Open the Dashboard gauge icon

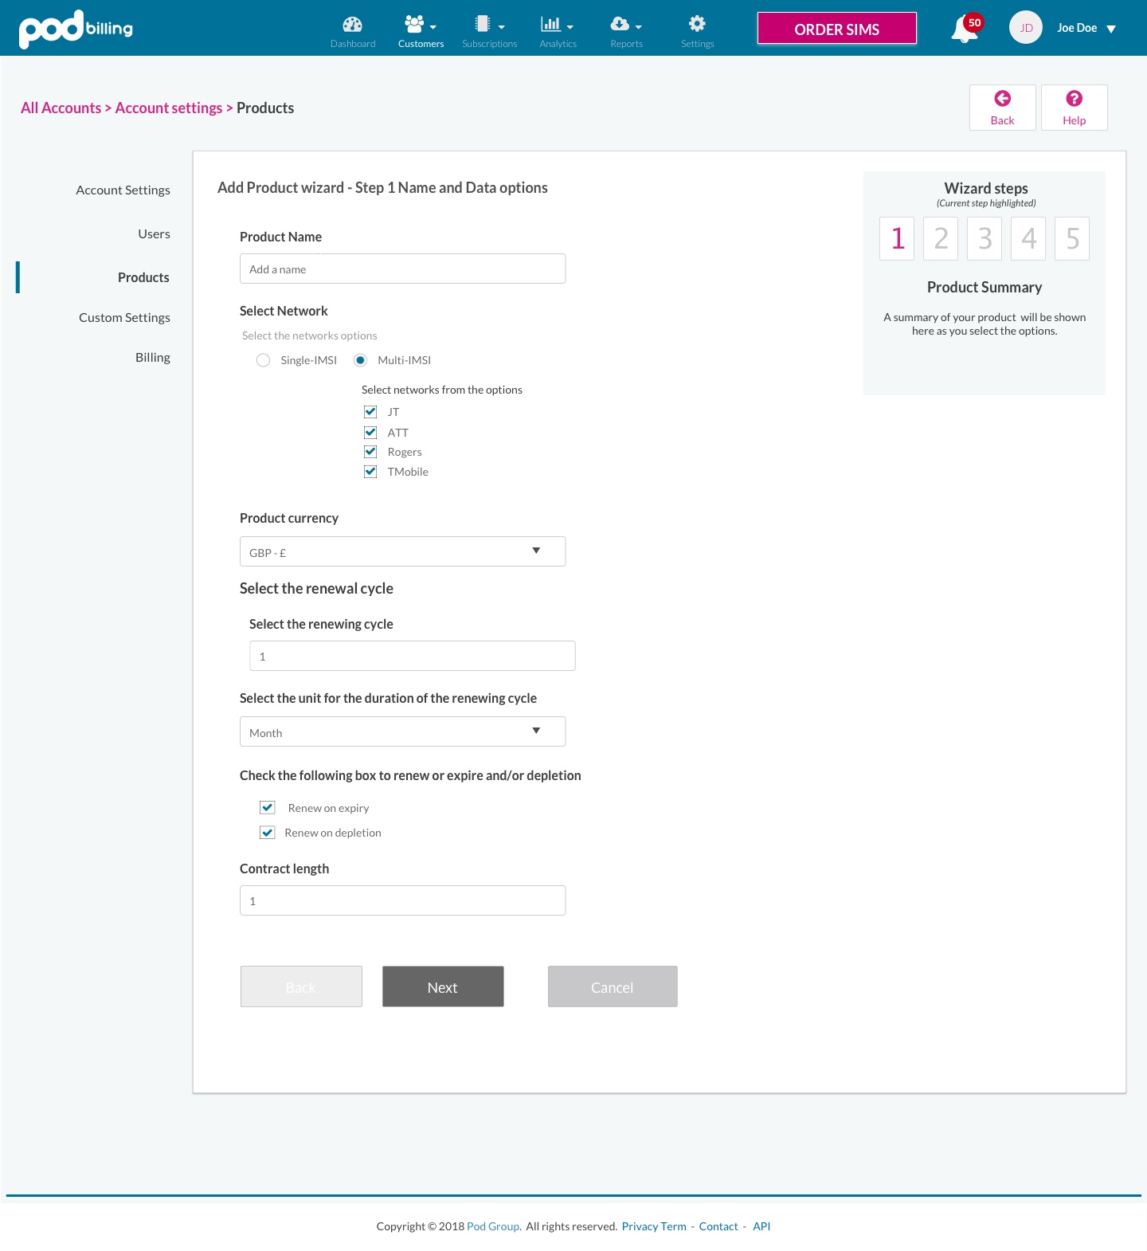[x=352, y=24]
